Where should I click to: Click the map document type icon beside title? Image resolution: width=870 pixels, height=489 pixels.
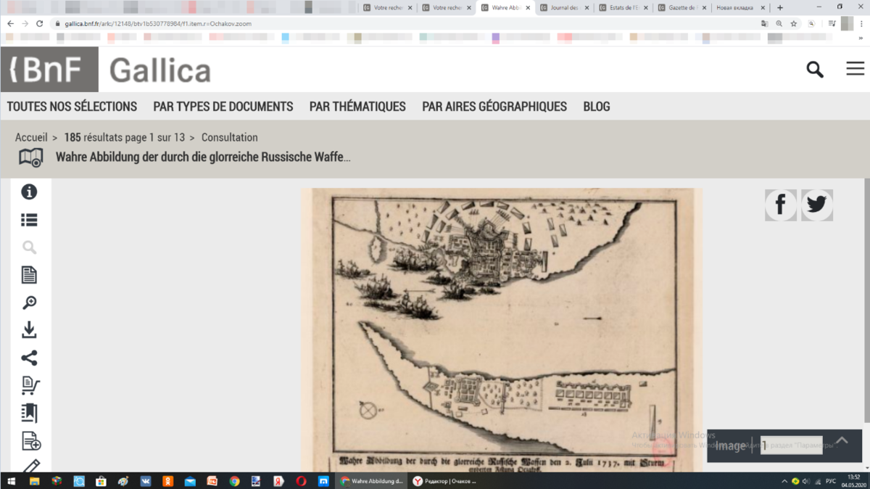[x=30, y=157]
